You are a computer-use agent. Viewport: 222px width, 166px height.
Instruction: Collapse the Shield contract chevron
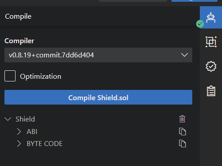(8, 119)
